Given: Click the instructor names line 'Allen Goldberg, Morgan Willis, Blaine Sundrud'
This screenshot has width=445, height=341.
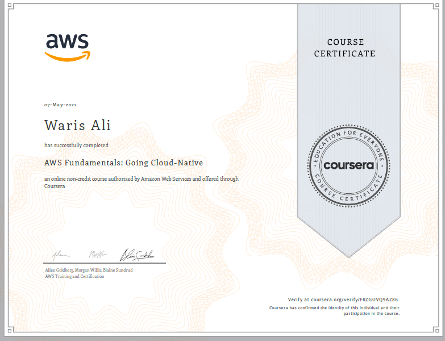Looking at the screenshot, I should pyautogui.click(x=89, y=270).
